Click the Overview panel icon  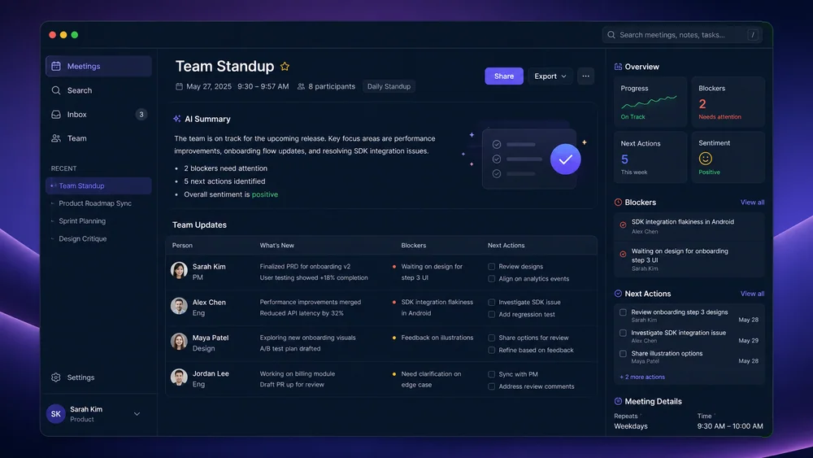[x=618, y=67]
